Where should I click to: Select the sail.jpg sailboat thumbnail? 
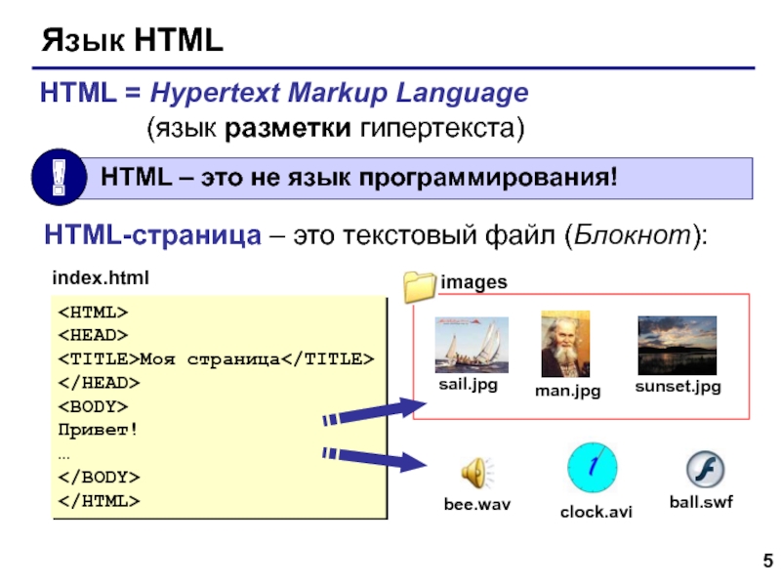point(471,345)
